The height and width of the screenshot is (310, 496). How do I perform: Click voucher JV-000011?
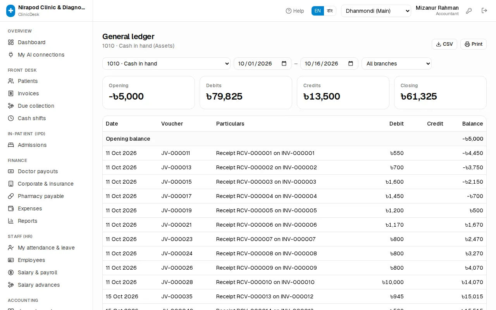176,153
